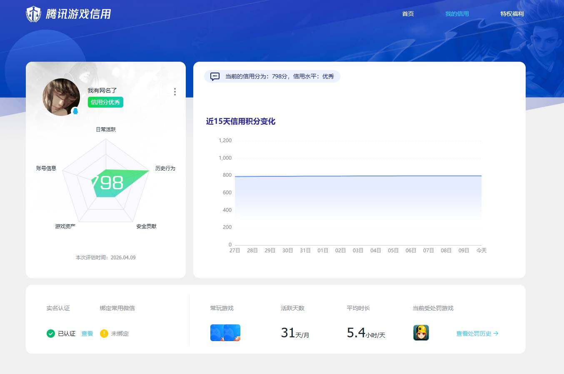This screenshot has height=374, width=564.
Task: Click the 今天 label on the chart axis
Action: click(x=482, y=250)
